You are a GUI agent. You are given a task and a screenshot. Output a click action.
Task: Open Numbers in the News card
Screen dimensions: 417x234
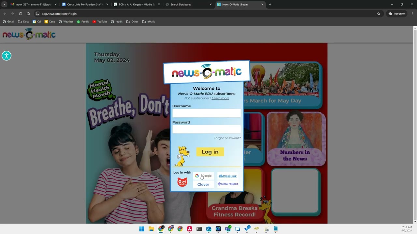tap(296, 139)
